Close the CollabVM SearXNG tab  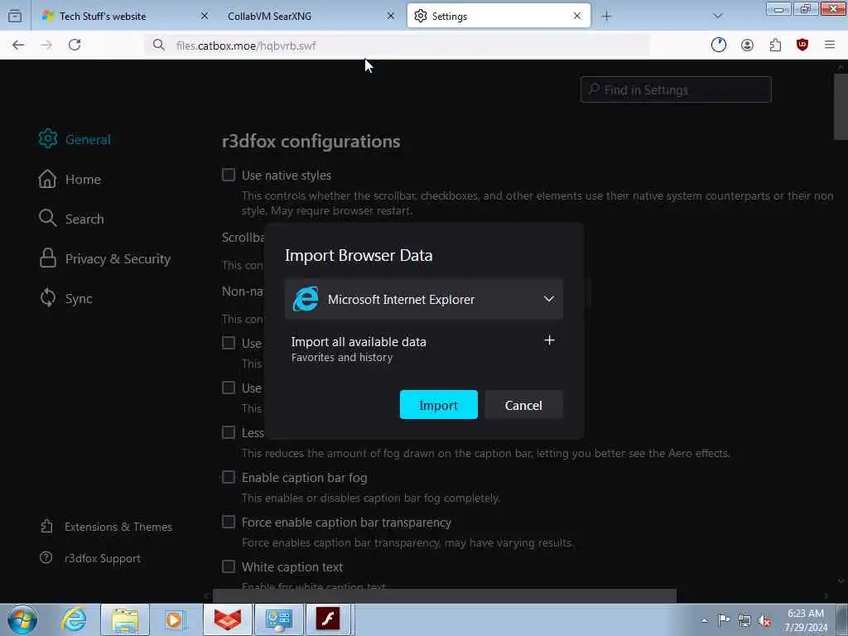click(x=391, y=17)
